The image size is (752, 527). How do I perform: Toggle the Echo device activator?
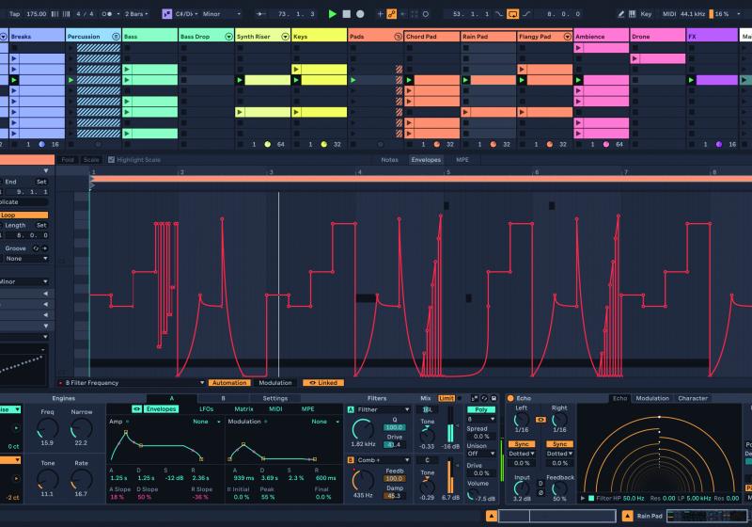[x=510, y=398]
